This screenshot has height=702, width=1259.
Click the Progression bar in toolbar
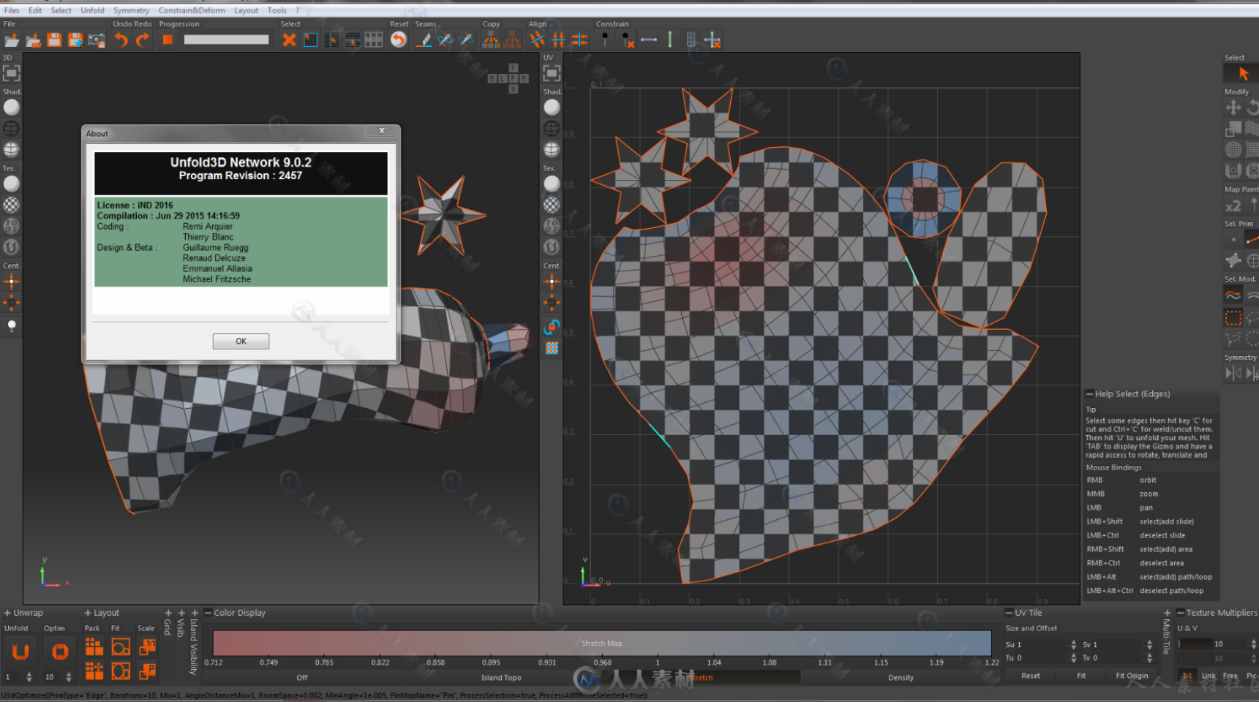tap(226, 40)
